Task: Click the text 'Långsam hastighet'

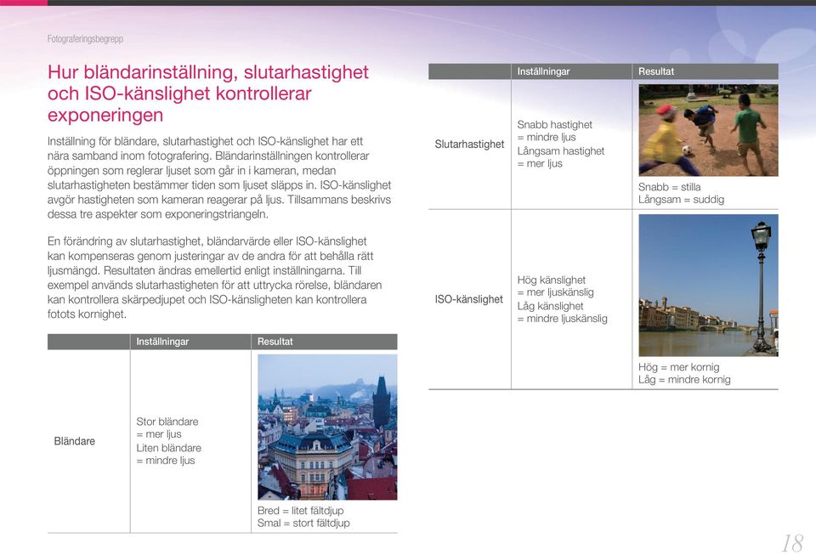Action: coord(560,150)
